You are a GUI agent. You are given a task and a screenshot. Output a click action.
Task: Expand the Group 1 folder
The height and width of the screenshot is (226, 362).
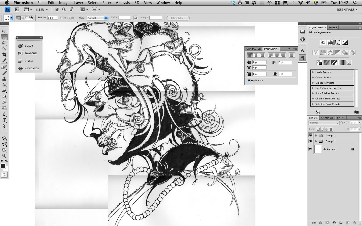click(x=316, y=141)
